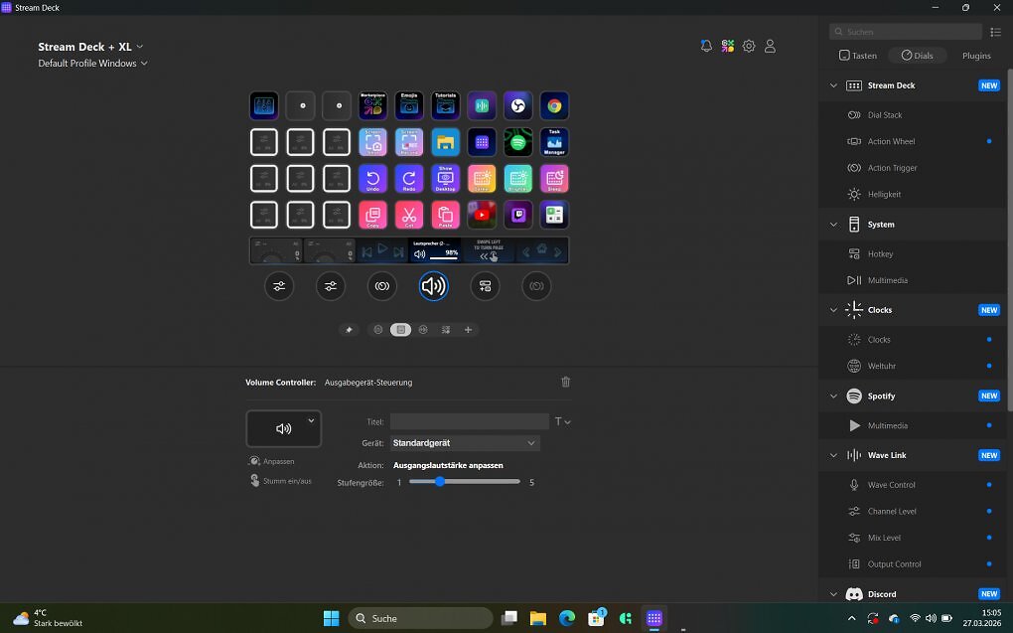Select the YouTube key
The image size is (1013, 633).
[x=482, y=215]
